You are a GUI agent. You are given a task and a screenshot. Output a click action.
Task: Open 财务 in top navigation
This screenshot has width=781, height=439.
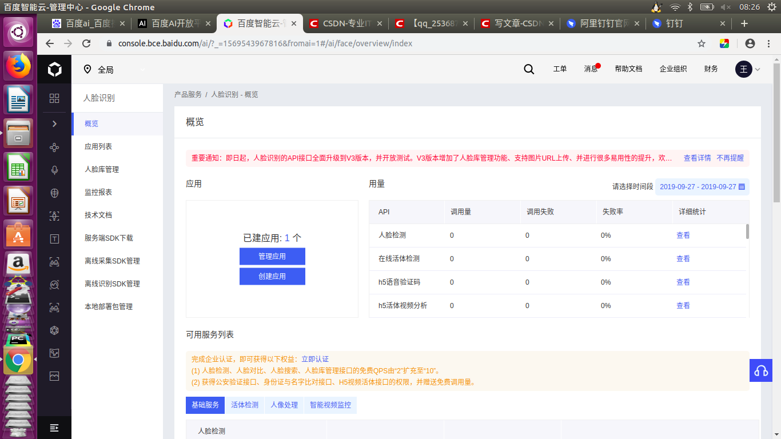click(711, 69)
